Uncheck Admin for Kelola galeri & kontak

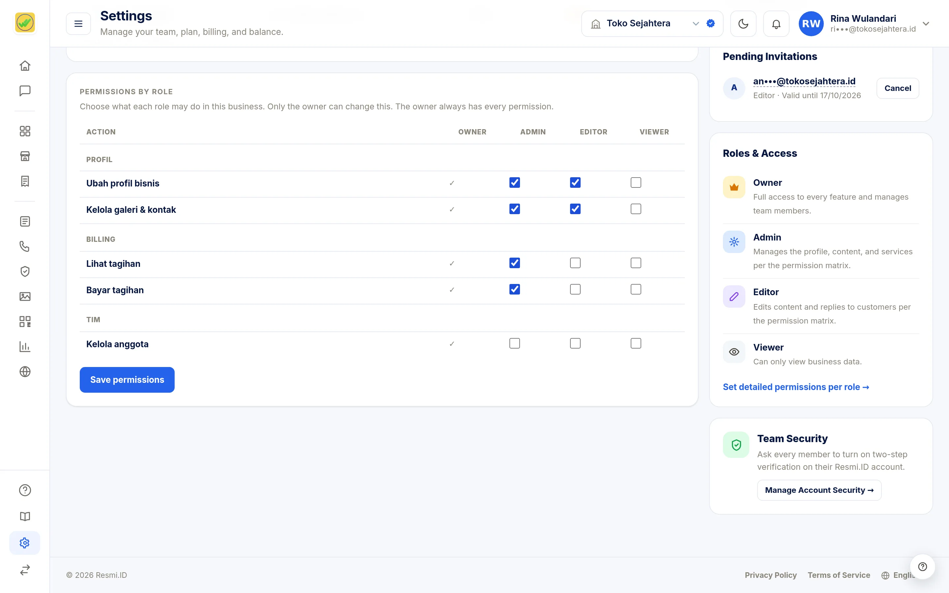[x=514, y=209]
